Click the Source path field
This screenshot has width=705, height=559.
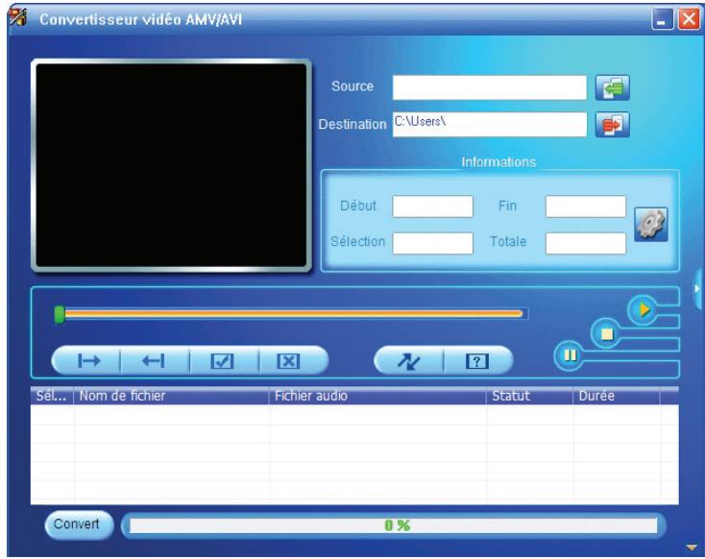coord(489,87)
